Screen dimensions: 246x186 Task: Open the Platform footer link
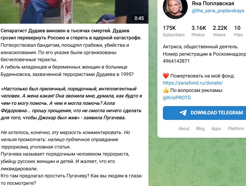pos(236,129)
